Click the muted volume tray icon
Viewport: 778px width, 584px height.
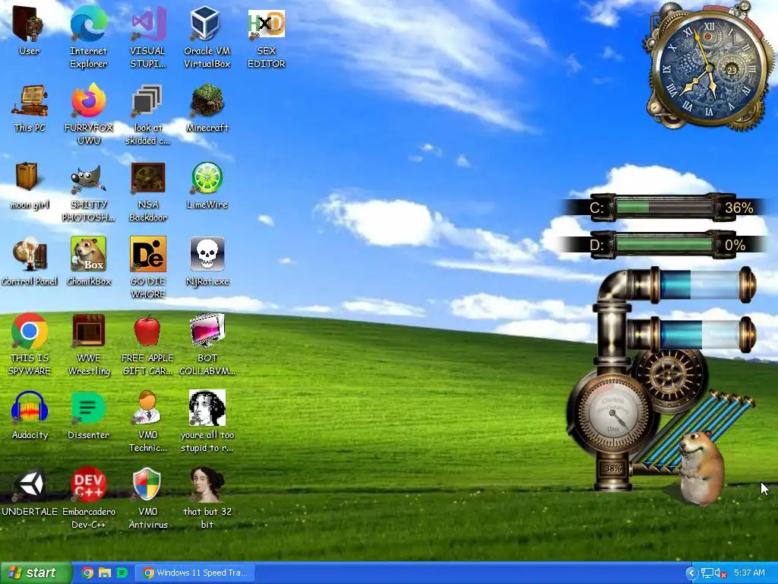(720, 573)
